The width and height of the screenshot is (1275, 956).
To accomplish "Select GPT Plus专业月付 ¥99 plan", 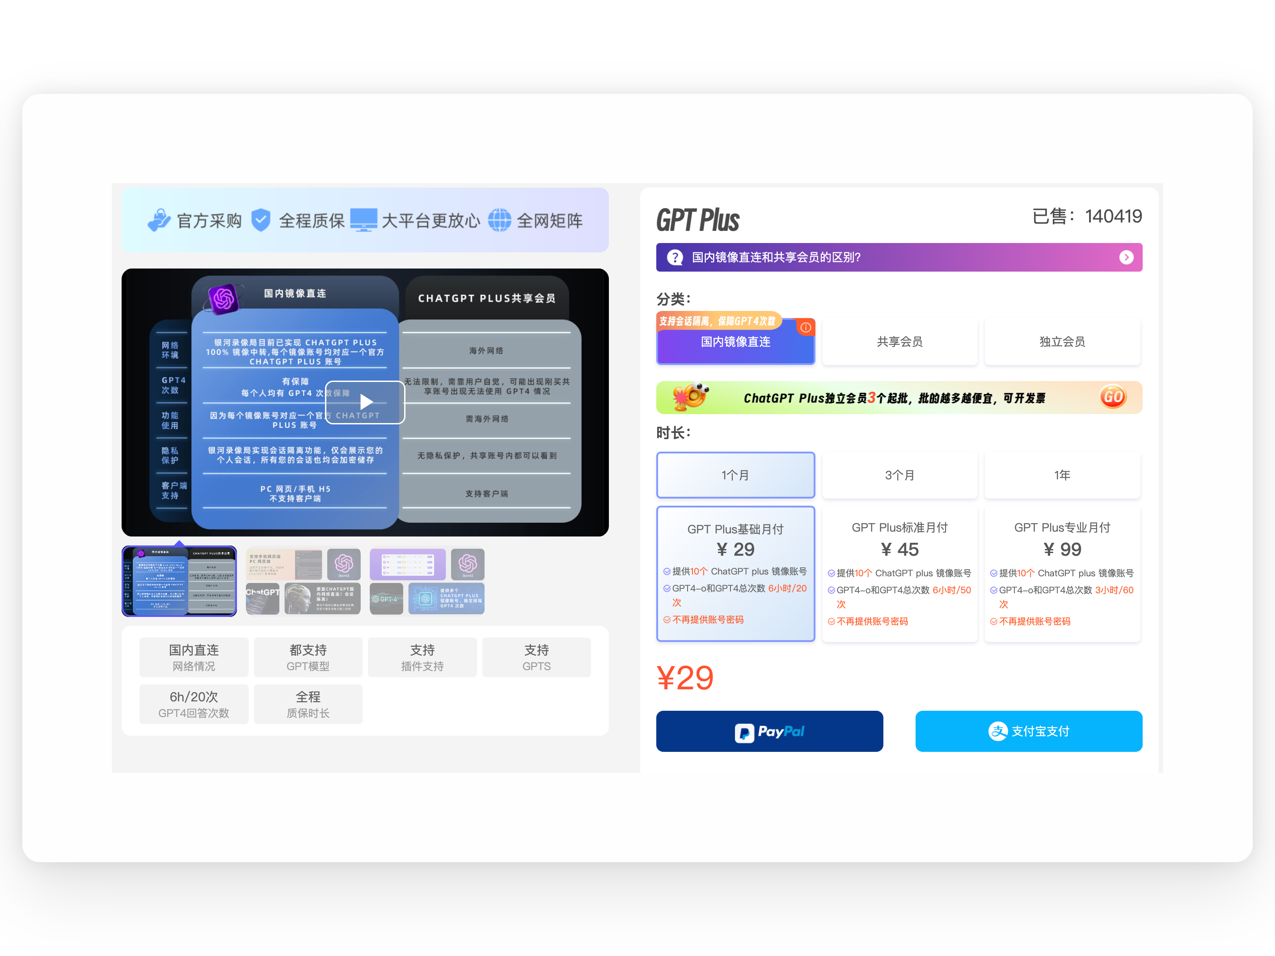I will 1062,574.
